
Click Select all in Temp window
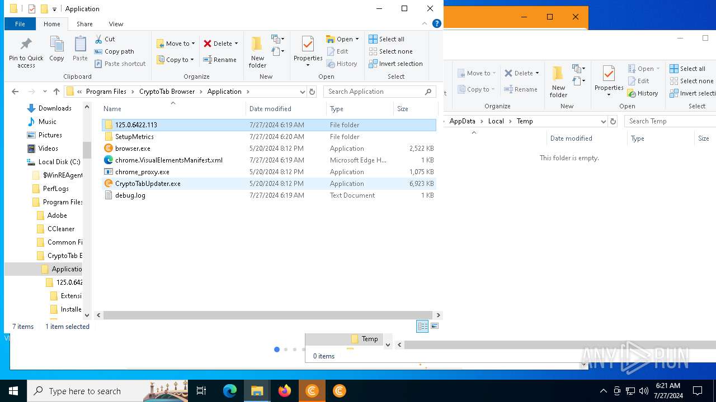[687, 69]
